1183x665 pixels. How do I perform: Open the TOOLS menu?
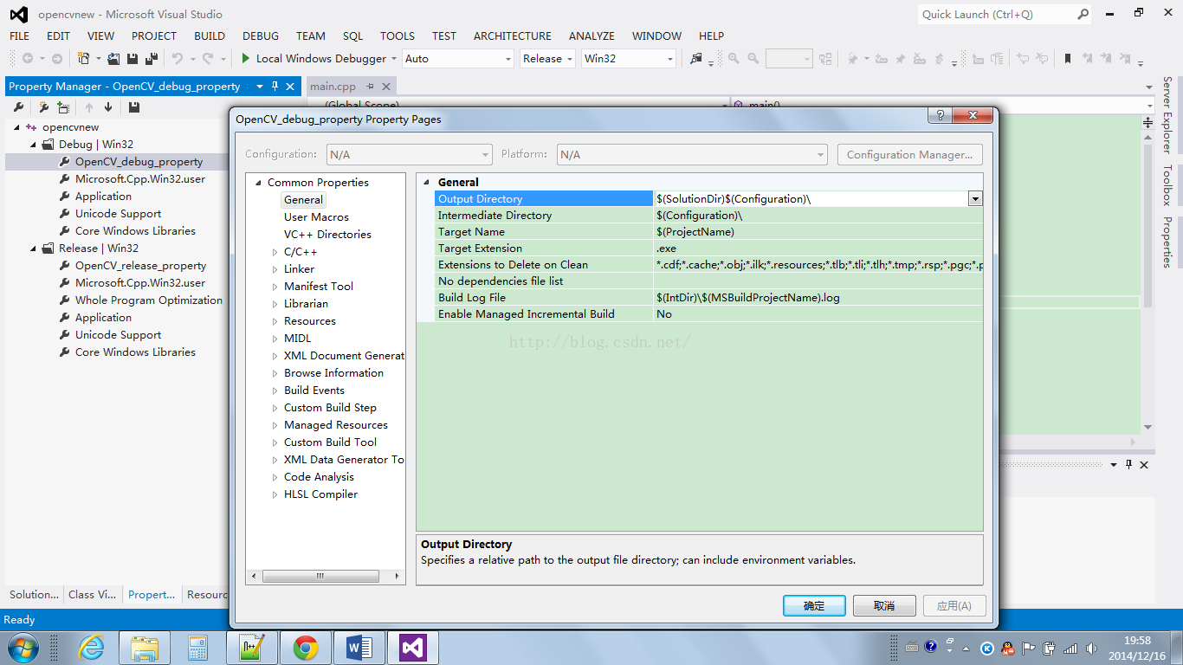(x=398, y=36)
